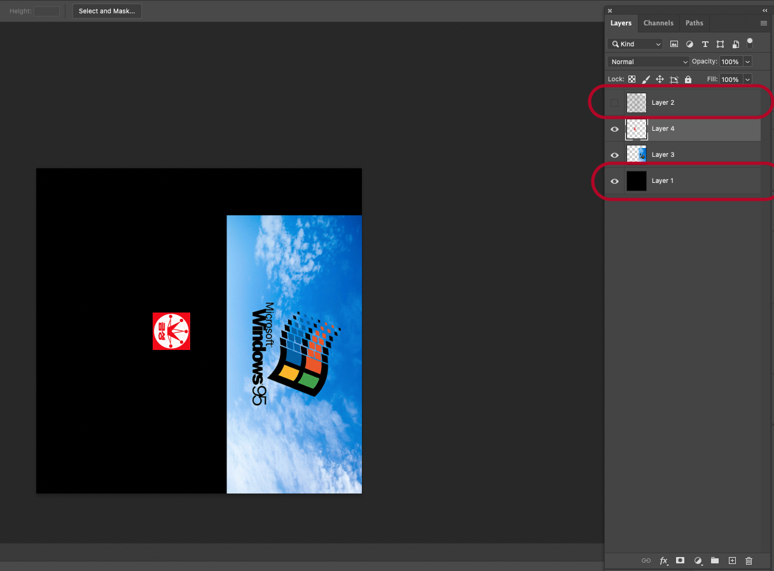This screenshot has height=571, width=774.
Task: Filter layers by adjustment layers icon
Action: [689, 44]
